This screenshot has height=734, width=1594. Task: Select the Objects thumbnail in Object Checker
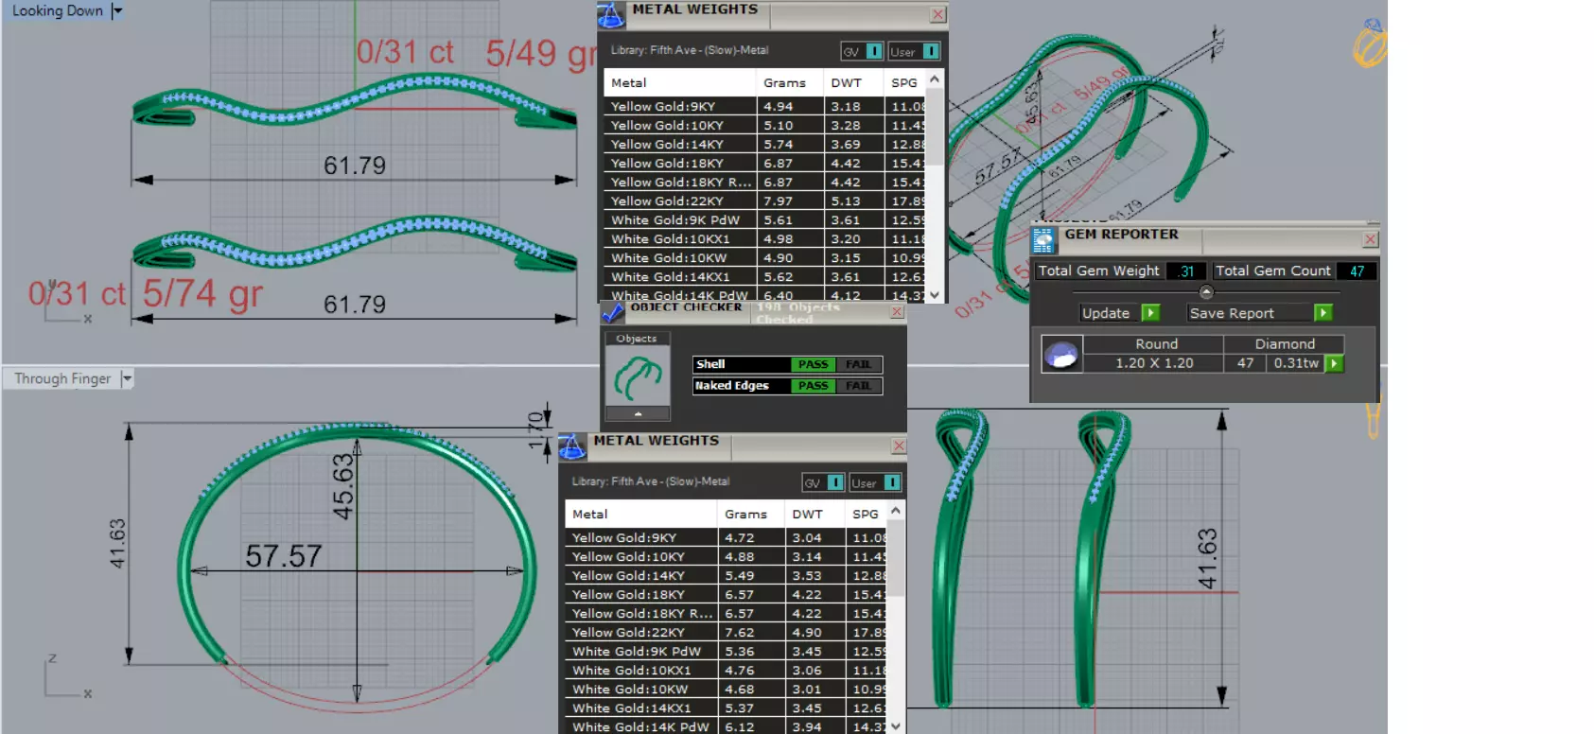click(x=638, y=376)
